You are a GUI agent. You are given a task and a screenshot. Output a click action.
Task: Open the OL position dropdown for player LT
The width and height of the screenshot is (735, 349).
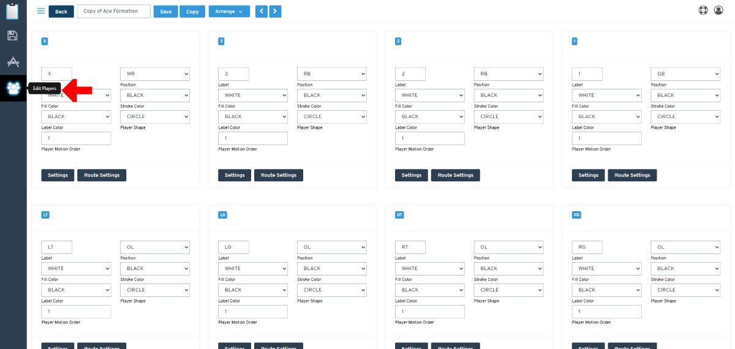tap(155, 247)
